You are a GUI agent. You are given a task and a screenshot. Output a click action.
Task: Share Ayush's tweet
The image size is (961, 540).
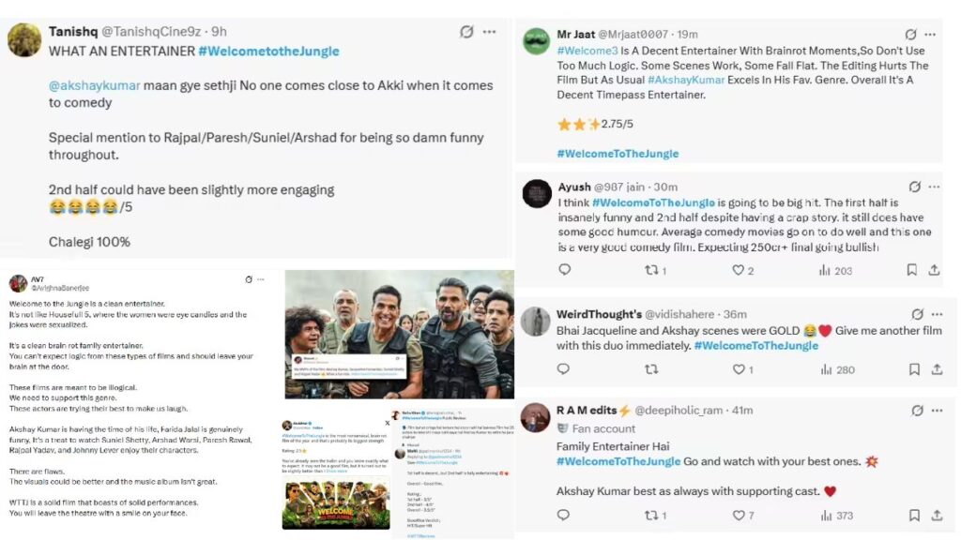tap(934, 270)
